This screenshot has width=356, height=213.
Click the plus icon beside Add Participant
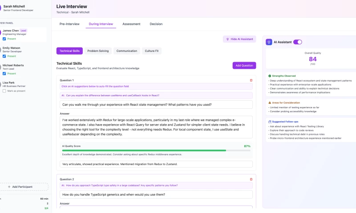[9, 187]
